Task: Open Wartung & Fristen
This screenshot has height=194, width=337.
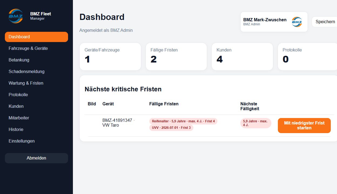Action: pyautogui.click(x=36, y=83)
